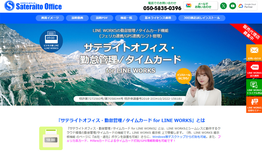Viewport: 262px width, 152px height.
Task: Click the LINE WORKS 永久無料 FREE icon
Action: coord(254,70)
